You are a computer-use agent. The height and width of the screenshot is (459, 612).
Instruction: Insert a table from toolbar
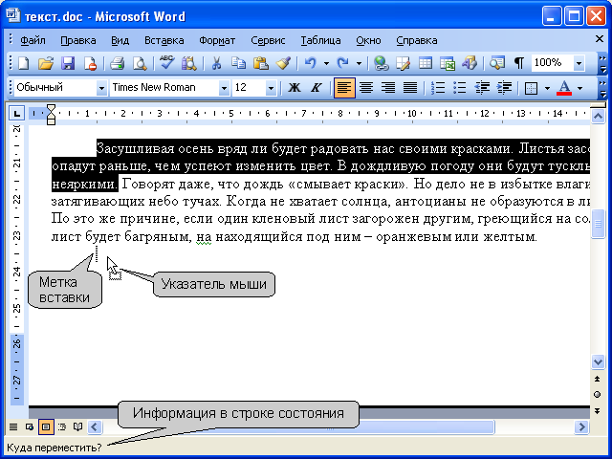tap(426, 63)
